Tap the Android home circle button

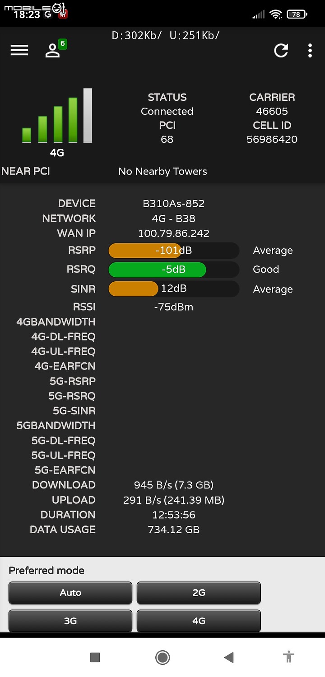coord(162,657)
